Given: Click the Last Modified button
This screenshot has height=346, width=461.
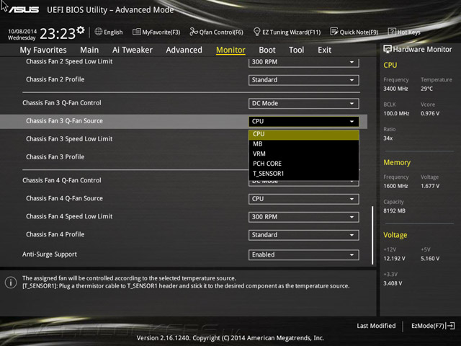Looking at the screenshot, I should [x=376, y=326].
